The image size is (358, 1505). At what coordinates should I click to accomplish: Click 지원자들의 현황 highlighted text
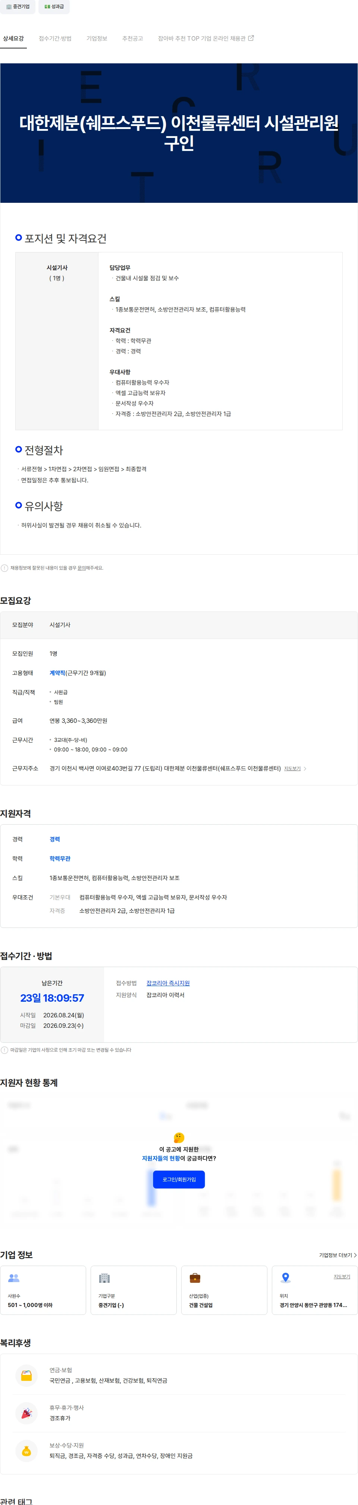161,1159
